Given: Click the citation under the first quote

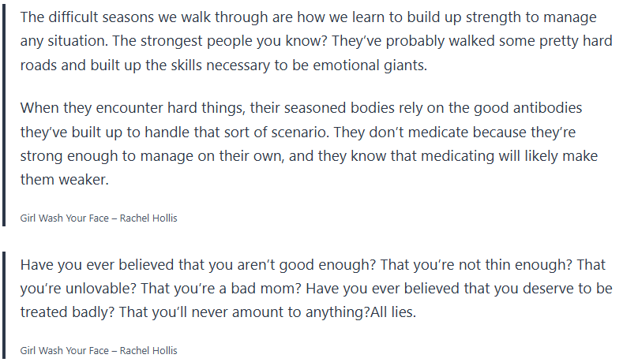Looking at the screenshot, I should coord(99,218).
